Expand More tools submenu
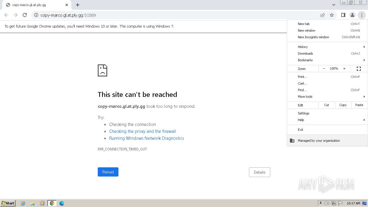This screenshot has height=207, width=368. (x=327, y=97)
